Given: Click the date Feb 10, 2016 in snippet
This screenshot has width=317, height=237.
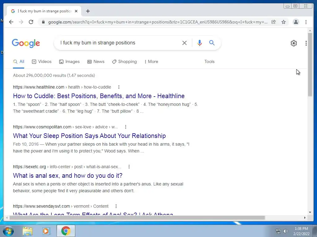Looking at the screenshot, I should pos(26,144).
